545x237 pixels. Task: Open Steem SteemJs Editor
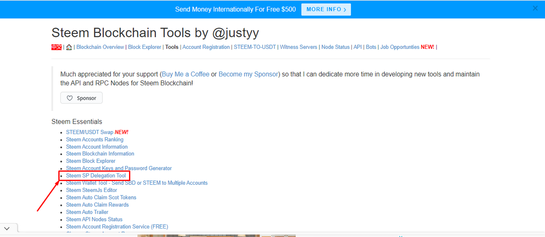(92, 190)
